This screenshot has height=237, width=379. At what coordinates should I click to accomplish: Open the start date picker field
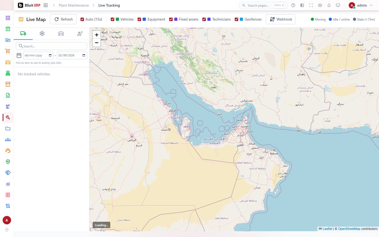pyautogui.click(x=38, y=55)
